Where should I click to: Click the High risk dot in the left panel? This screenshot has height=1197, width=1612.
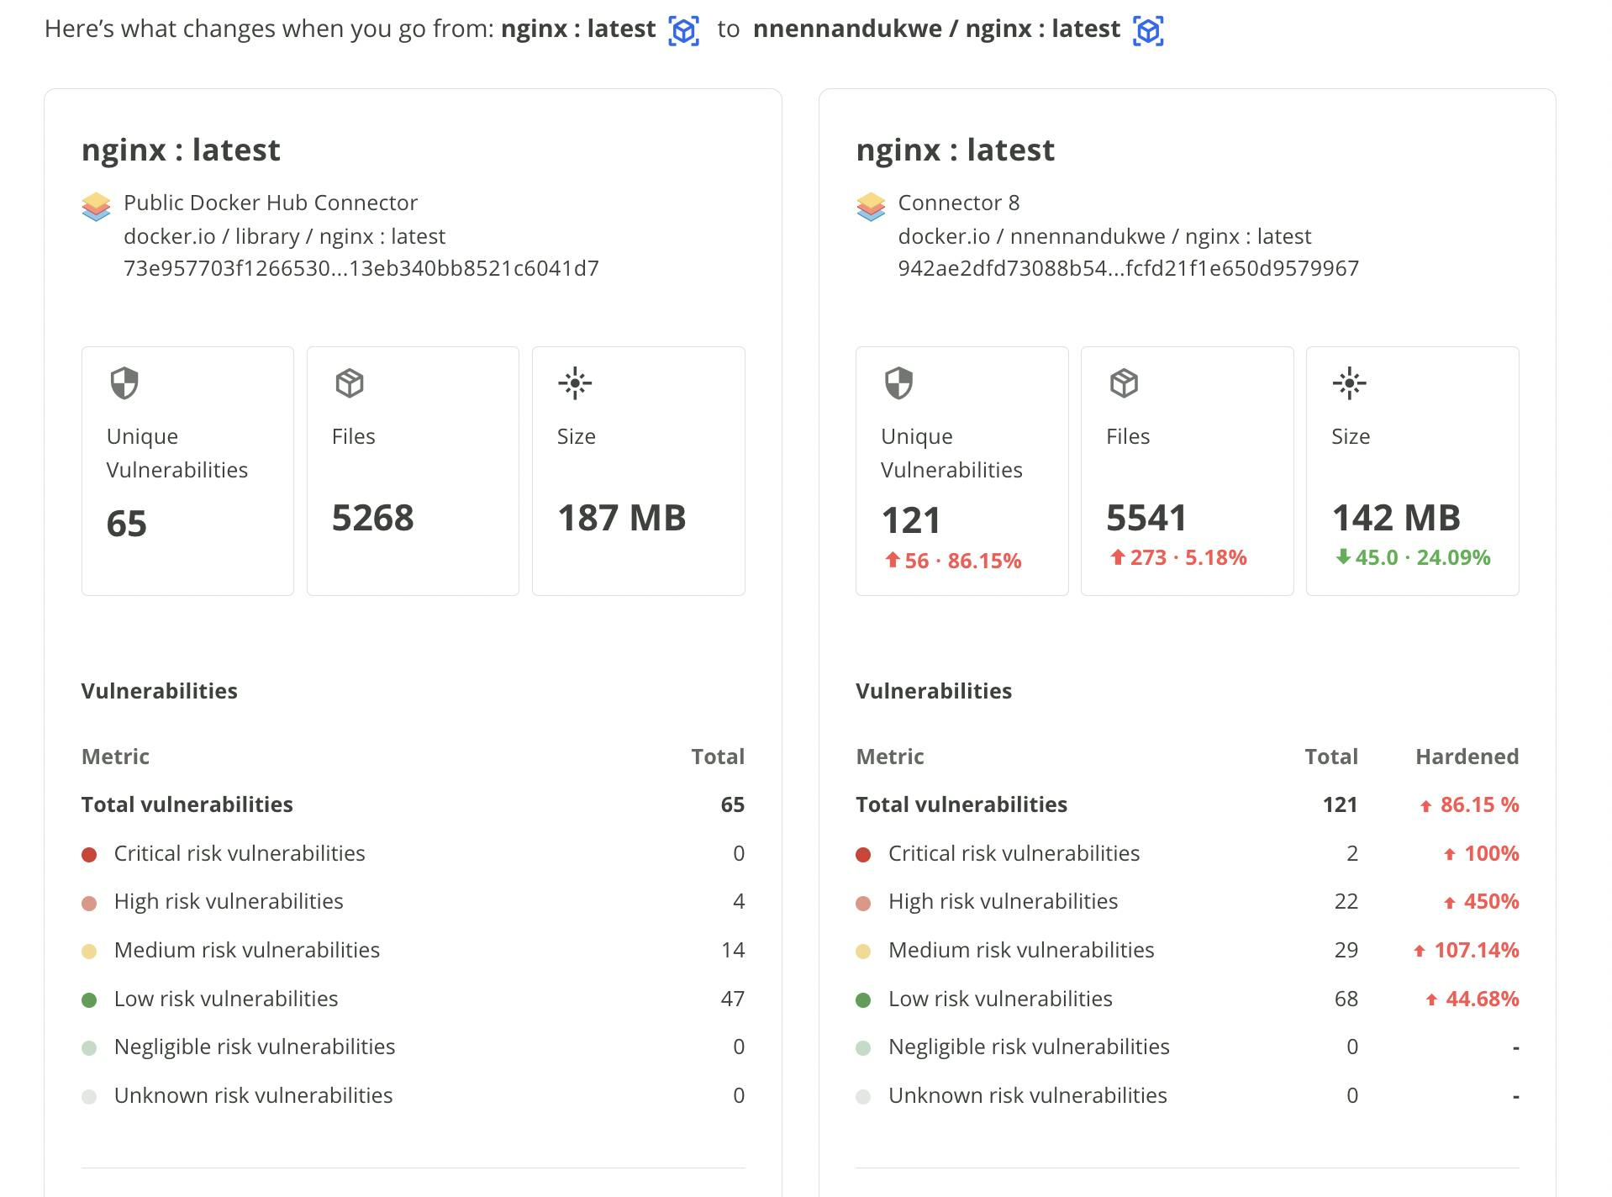coord(89,904)
